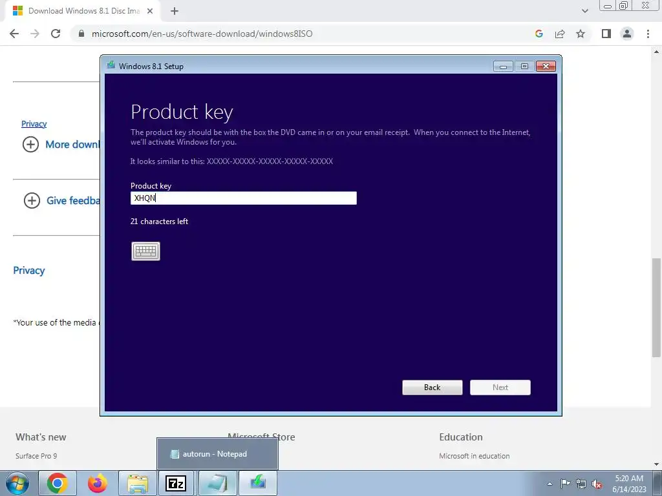662x496 pixels.
Task: Click Chrome forward navigation arrow
Action: click(35, 34)
